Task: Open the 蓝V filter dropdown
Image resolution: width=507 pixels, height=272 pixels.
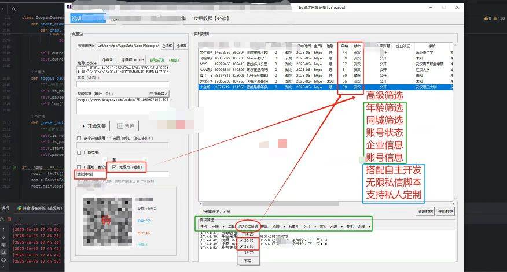Action: pos(336,226)
